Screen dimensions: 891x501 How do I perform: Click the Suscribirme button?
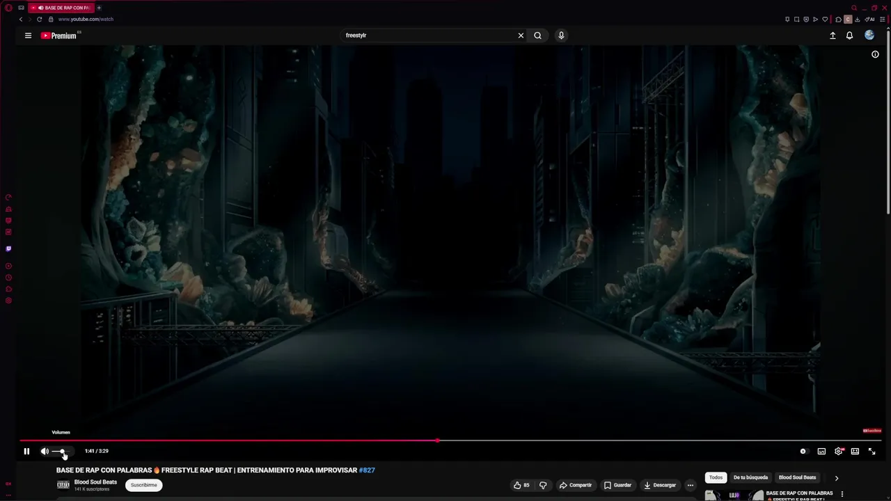[x=144, y=485]
